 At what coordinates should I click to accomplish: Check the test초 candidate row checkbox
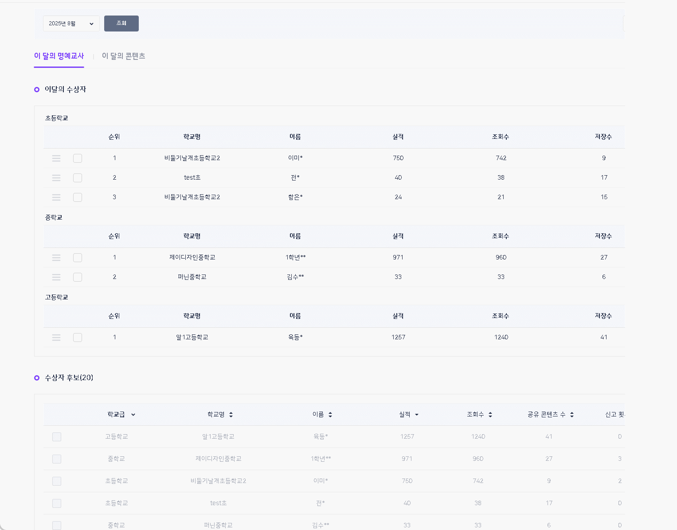pos(57,503)
